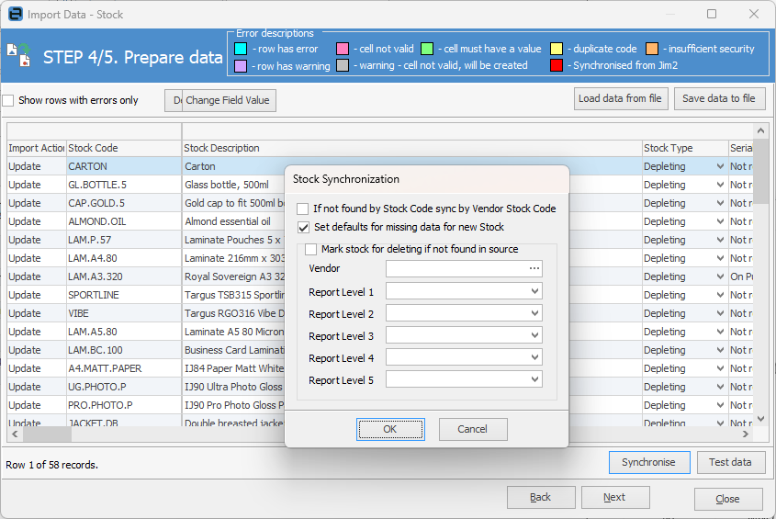776x519 pixels.
Task: Sort by Stock Description column header
Action: [411, 148]
